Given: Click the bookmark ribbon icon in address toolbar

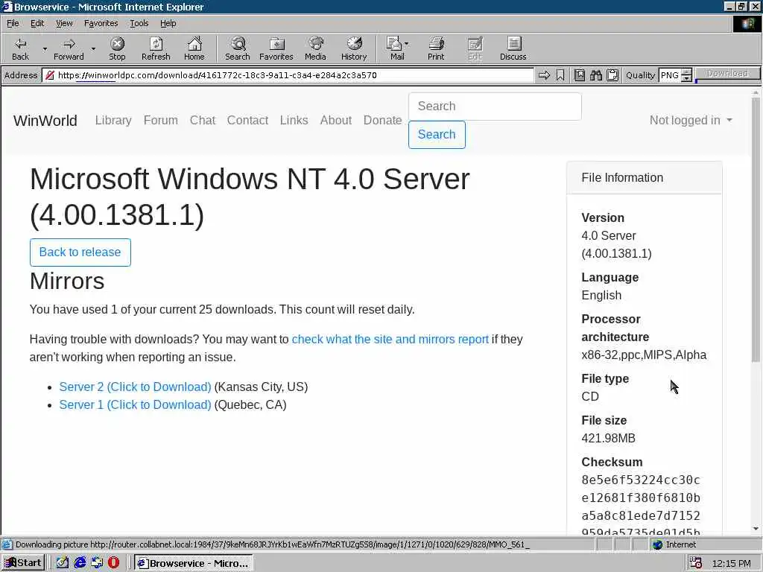Looking at the screenshot, I should point(560,75).
